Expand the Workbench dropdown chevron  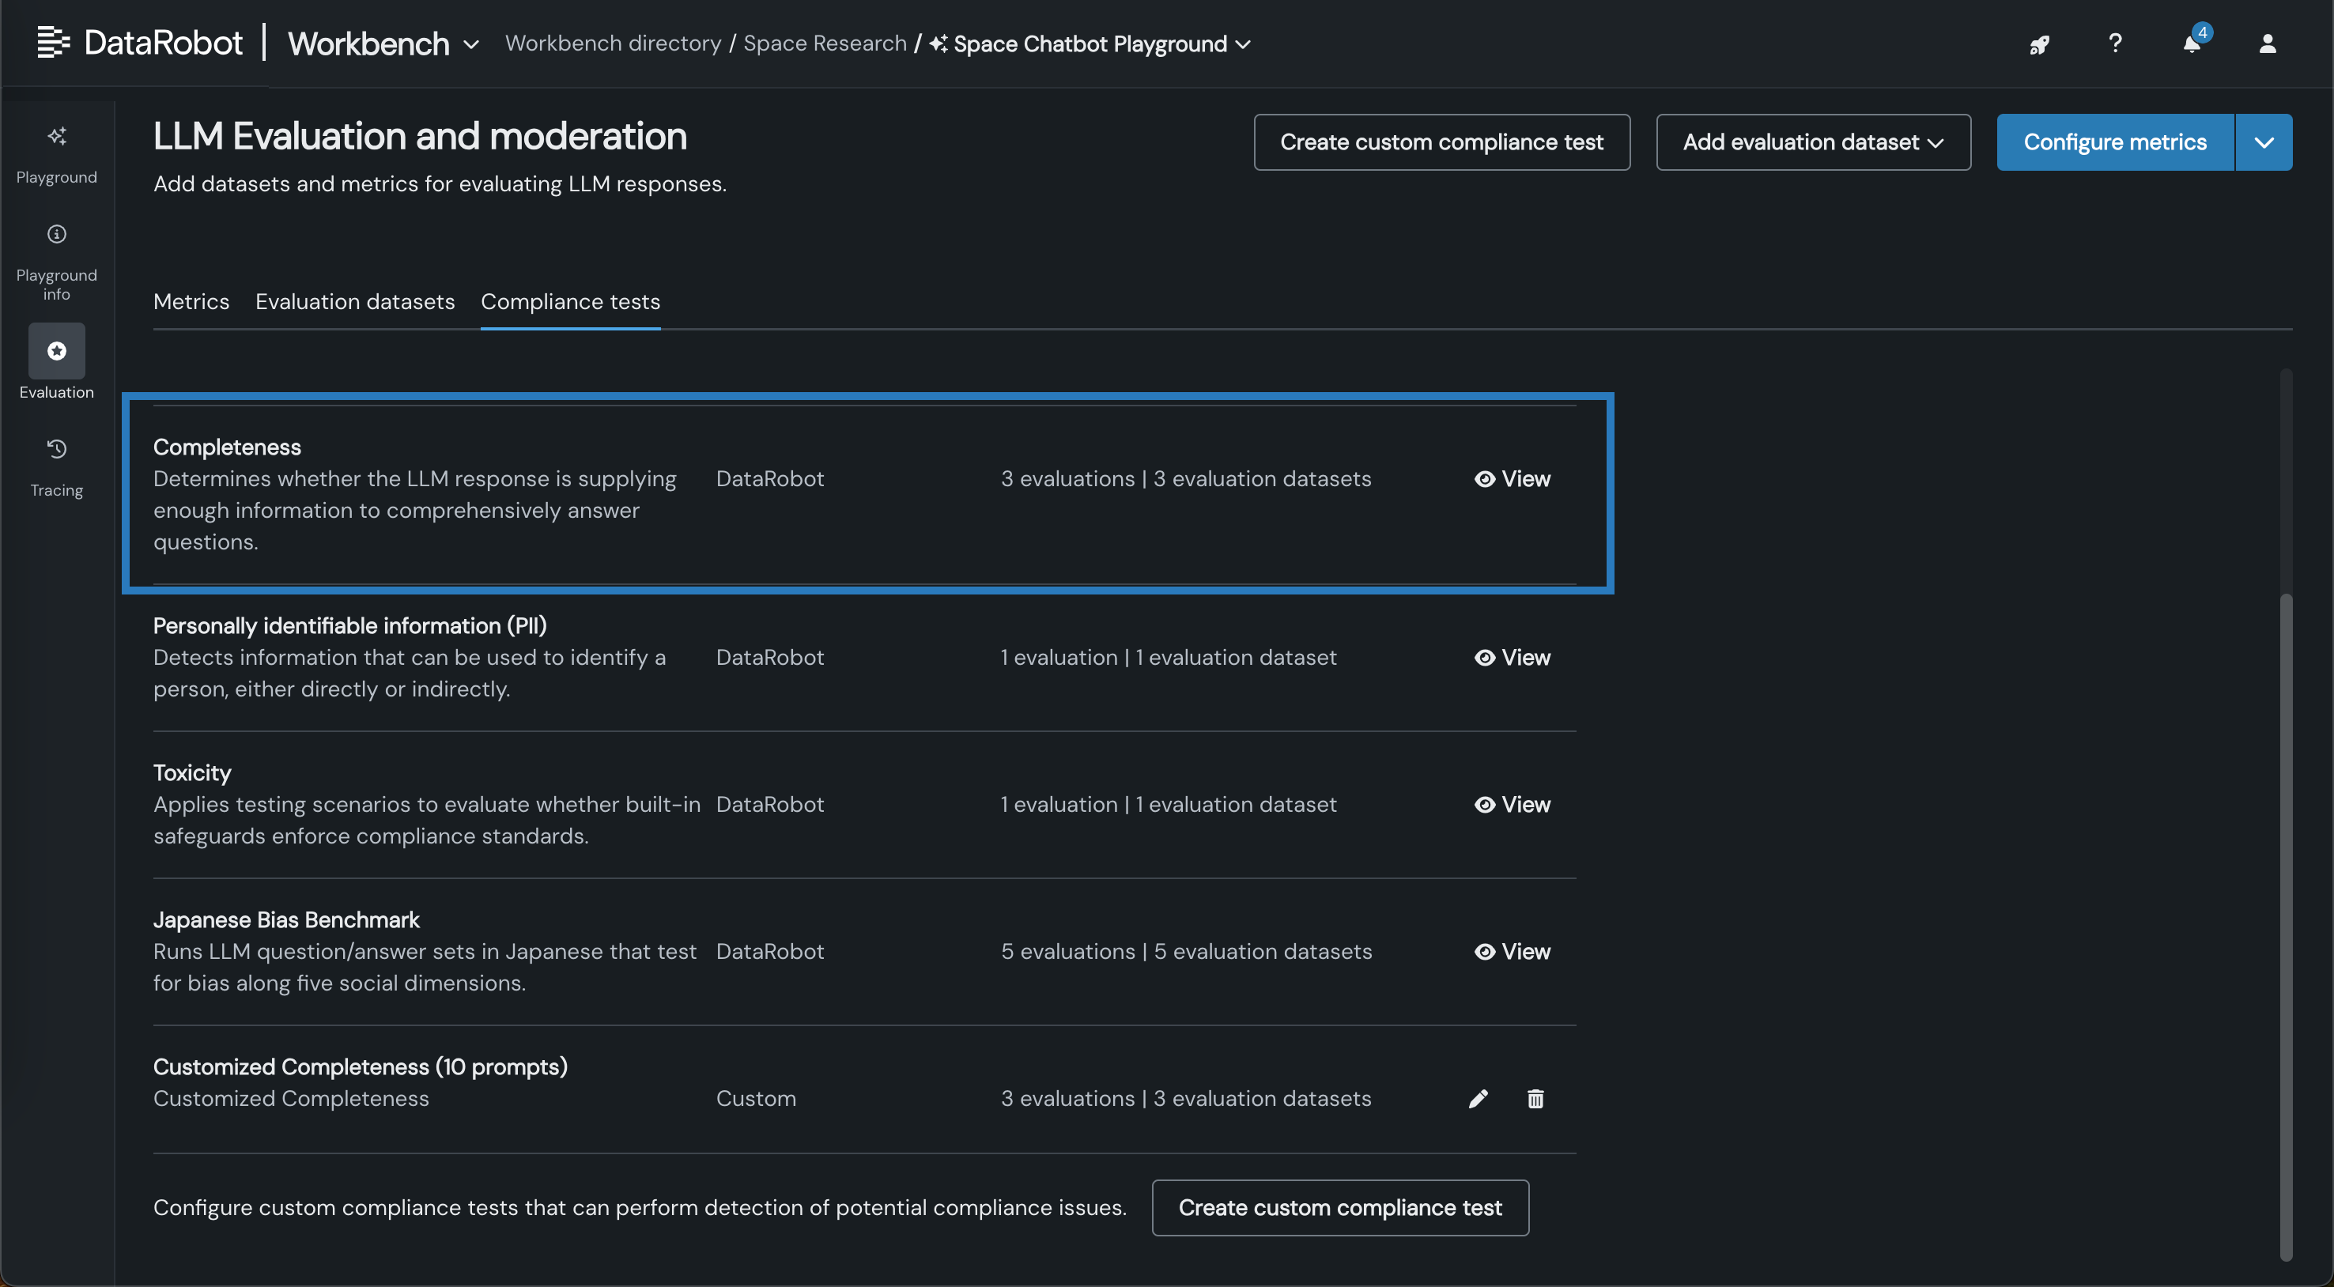[471, 44]
